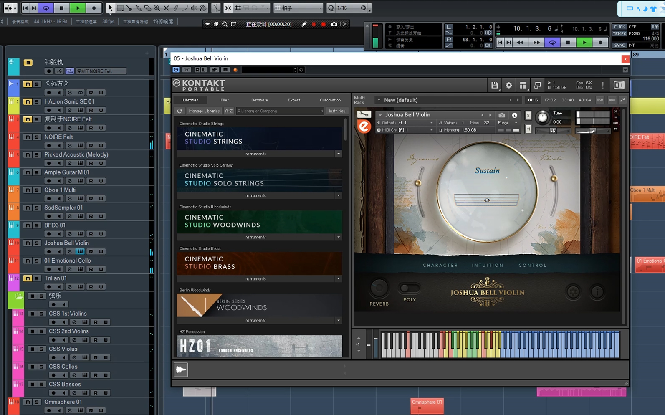The image size is (665, 415).
Task: Adjust the Vibrato slider knob
Action: 554,178
